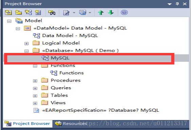Viewport: 191px width, 130px height.
Task: Expand the Tables folder
Action: point(35,96)
